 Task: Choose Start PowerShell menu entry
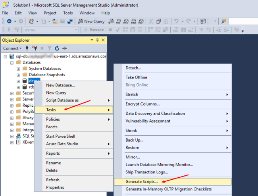[x=74, y=136]
